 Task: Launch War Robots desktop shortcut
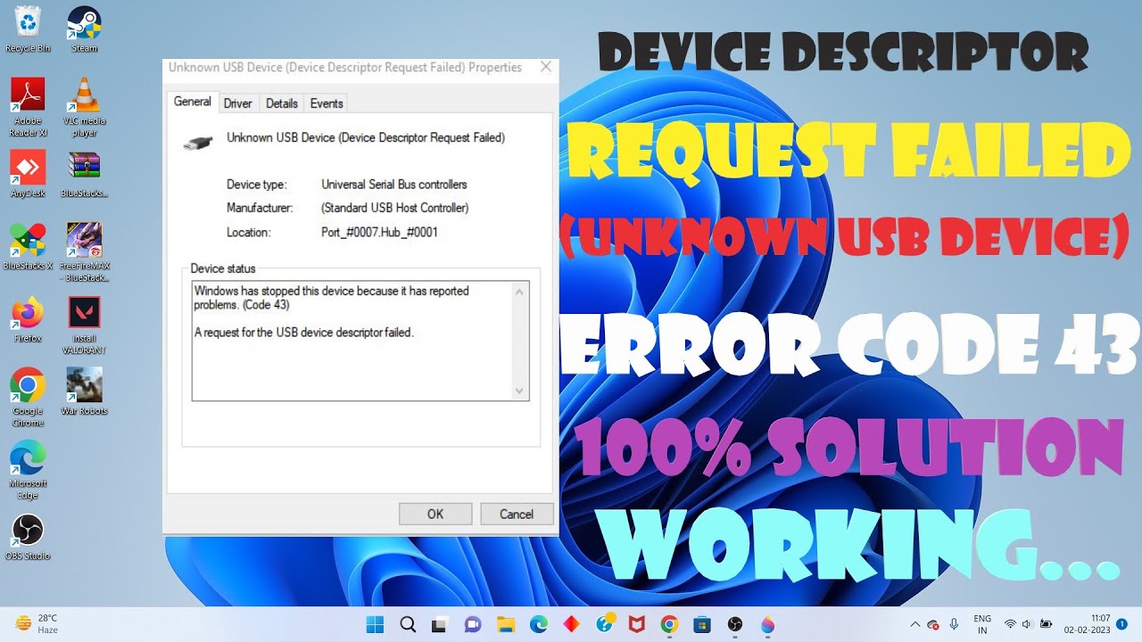[x=84, y=391]
